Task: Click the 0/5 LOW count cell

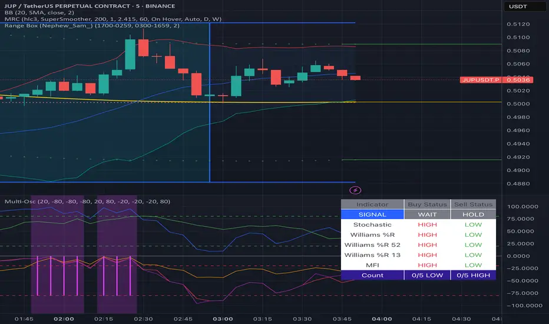Action: click(427, 275)
